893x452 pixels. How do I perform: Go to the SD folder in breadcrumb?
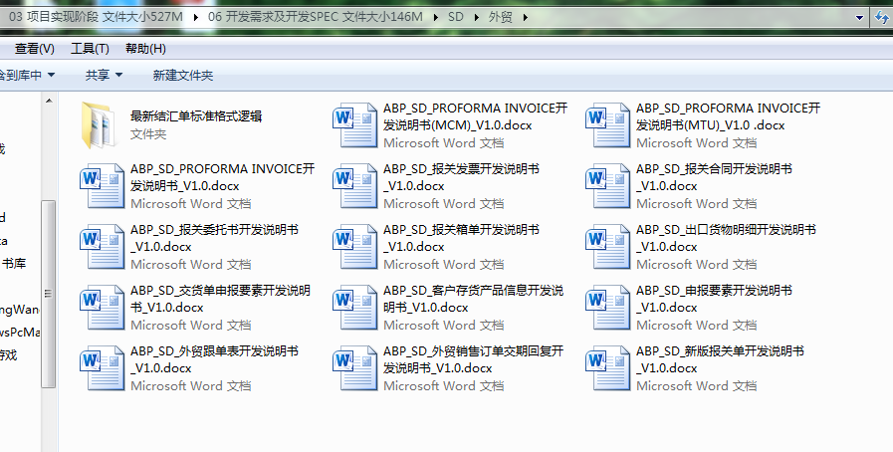[x=456, y=17]
